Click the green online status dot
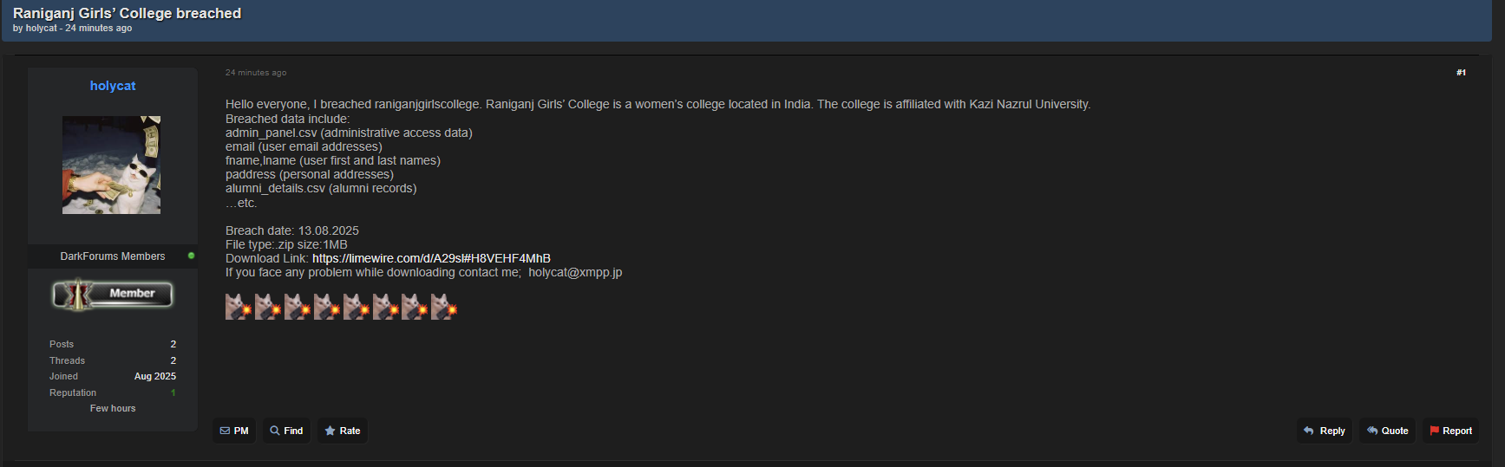This screenshot has height=467, width=1505. coord(191,256)
